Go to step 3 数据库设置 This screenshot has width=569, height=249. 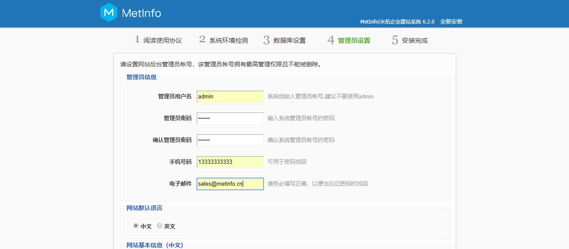click(x=285, y=40)
